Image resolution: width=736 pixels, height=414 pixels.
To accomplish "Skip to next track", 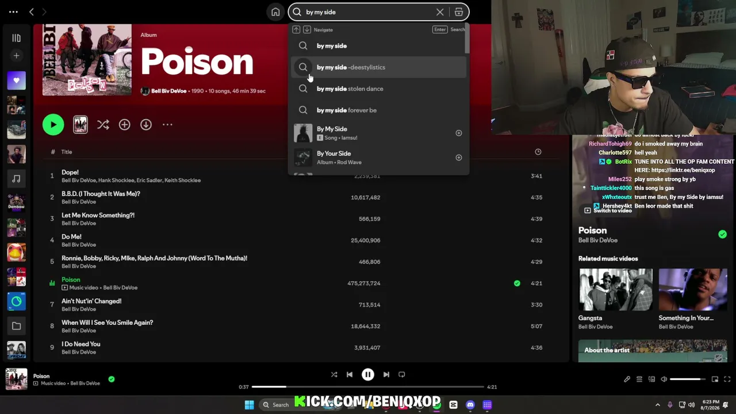I will pos(386,375).
